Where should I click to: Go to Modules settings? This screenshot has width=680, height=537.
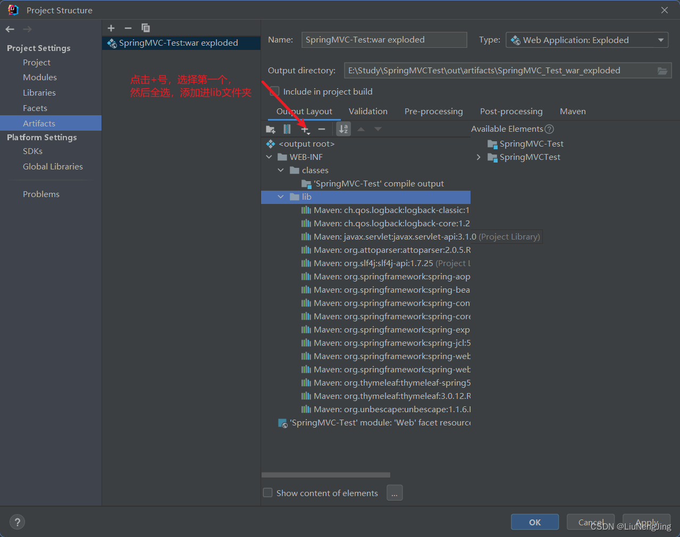click(40, 78)
